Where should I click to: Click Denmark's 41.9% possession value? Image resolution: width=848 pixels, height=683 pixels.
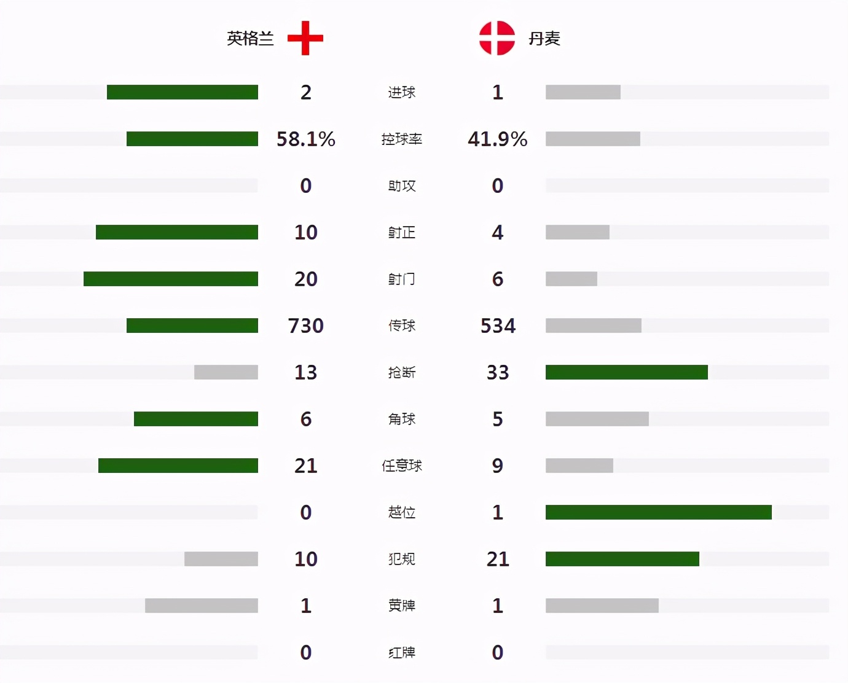pos(498,139)
